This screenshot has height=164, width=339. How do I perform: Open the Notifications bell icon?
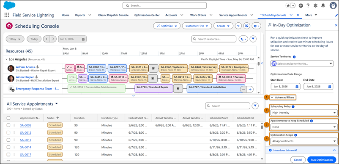pyautogui.click(x=323, y=6)
